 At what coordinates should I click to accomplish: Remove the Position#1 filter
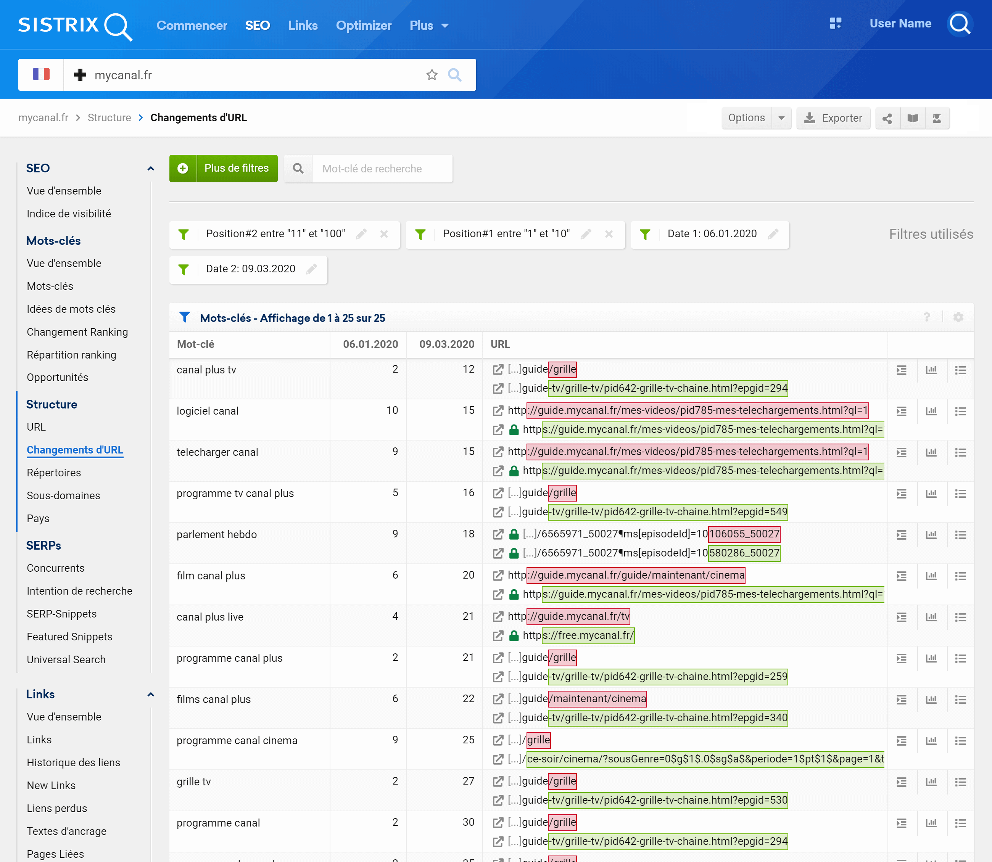609,234
